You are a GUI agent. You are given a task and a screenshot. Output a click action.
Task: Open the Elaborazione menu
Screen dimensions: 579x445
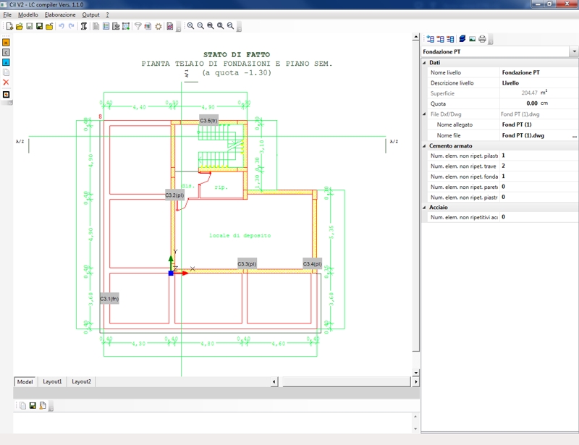pyautogui.click(x=60, y=14)
